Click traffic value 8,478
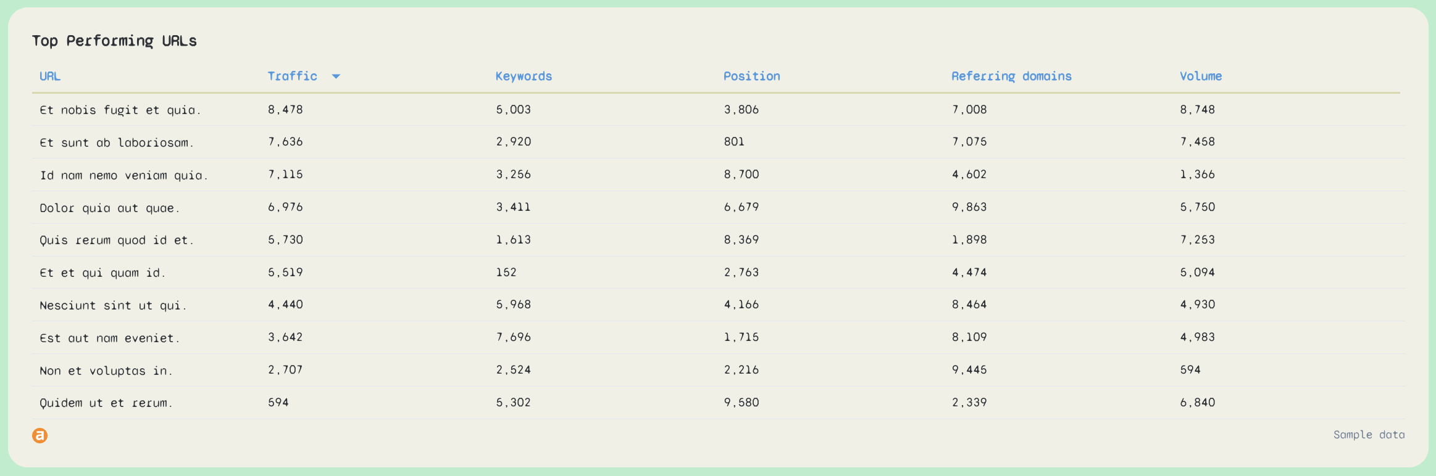The height and width of the screenshot is (476, 1436). [285, 110]
